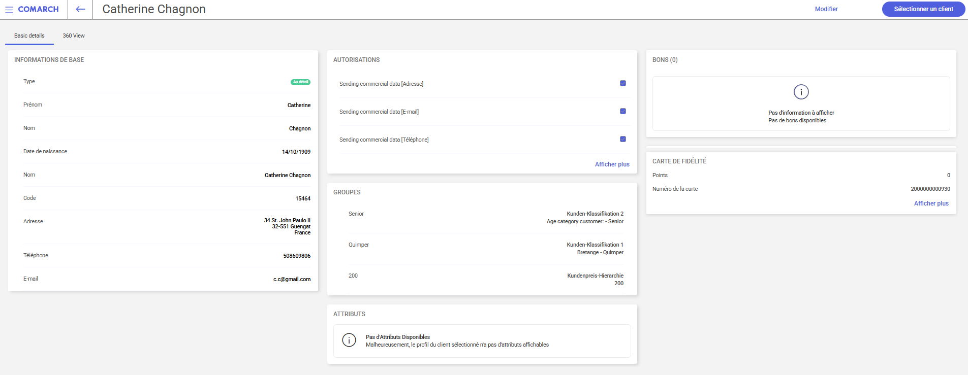
Task: Click the Comarch logo
Action: [x=38, y=9]
